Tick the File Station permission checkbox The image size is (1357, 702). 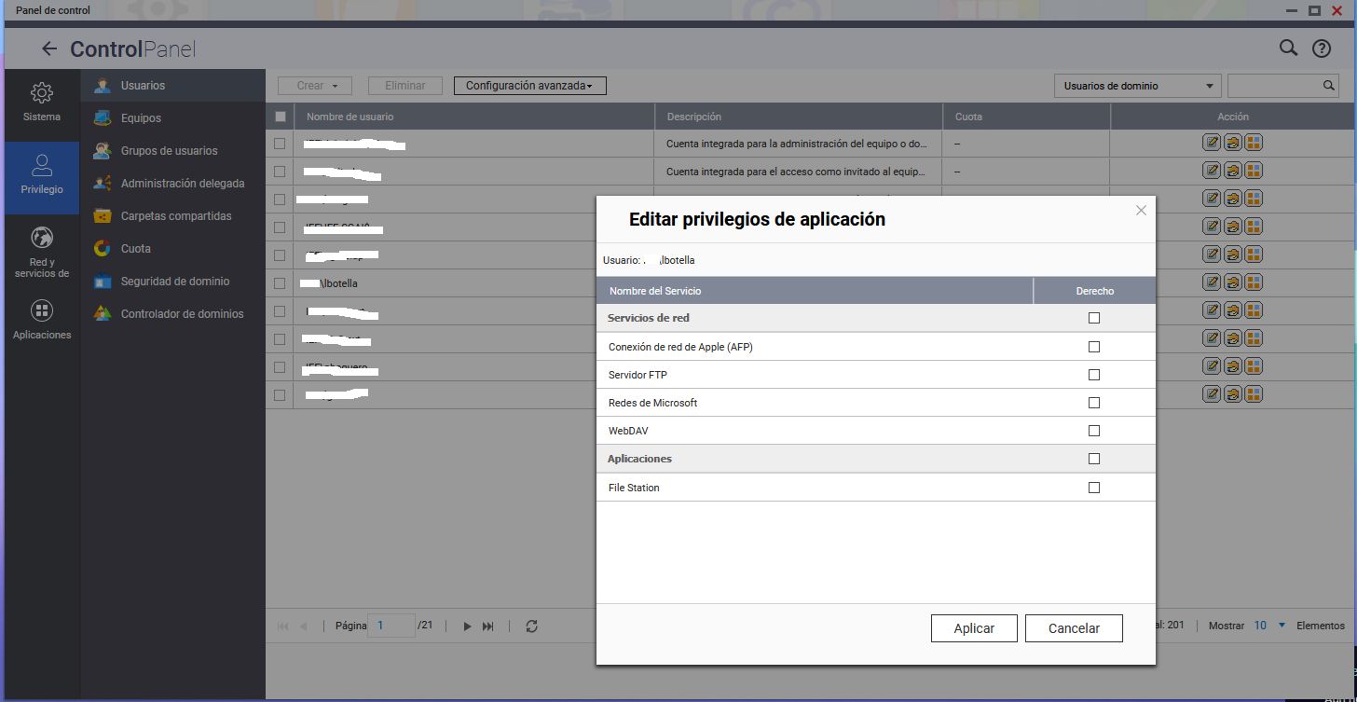coord(1094,488)
